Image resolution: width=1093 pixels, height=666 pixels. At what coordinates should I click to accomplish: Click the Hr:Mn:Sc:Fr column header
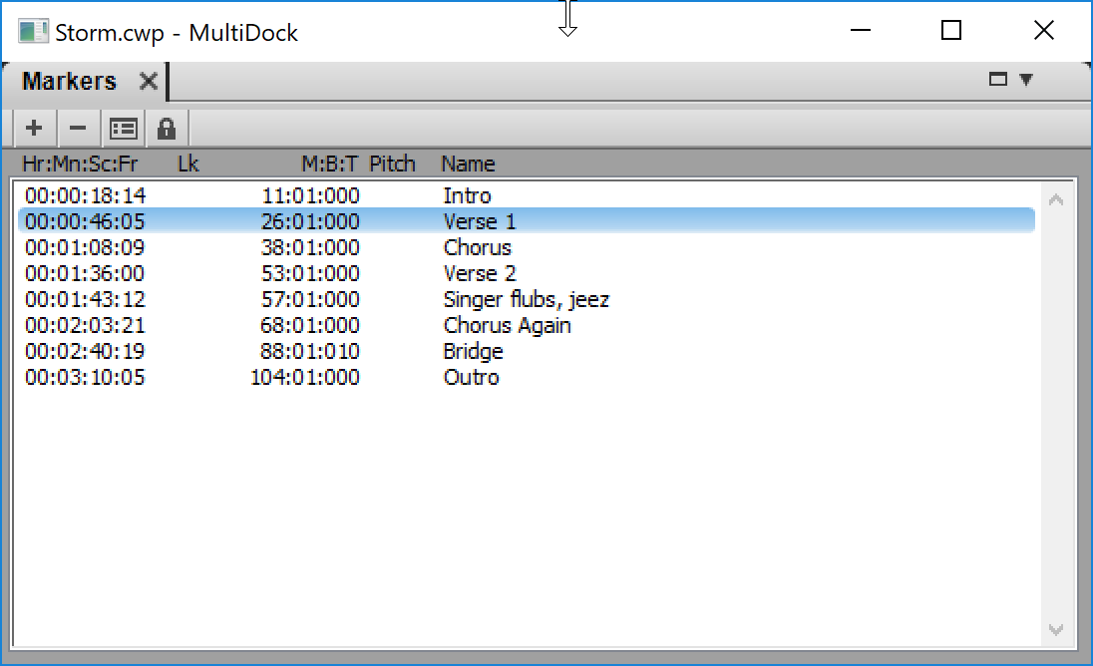(80, 164)
